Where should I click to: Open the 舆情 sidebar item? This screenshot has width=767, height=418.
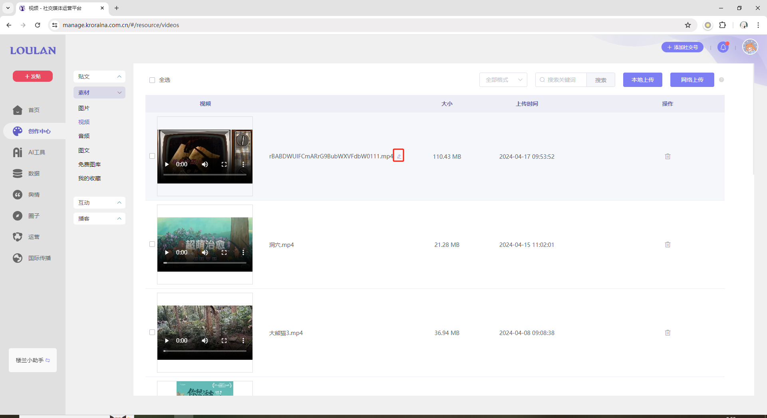[26, 195]
